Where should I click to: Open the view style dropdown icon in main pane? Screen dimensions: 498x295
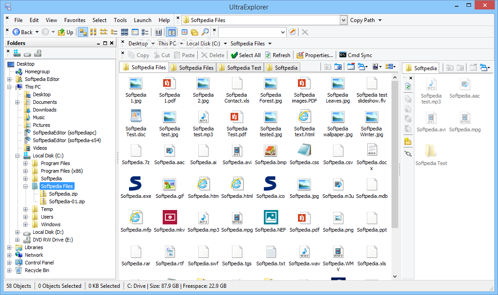point(390,67)
